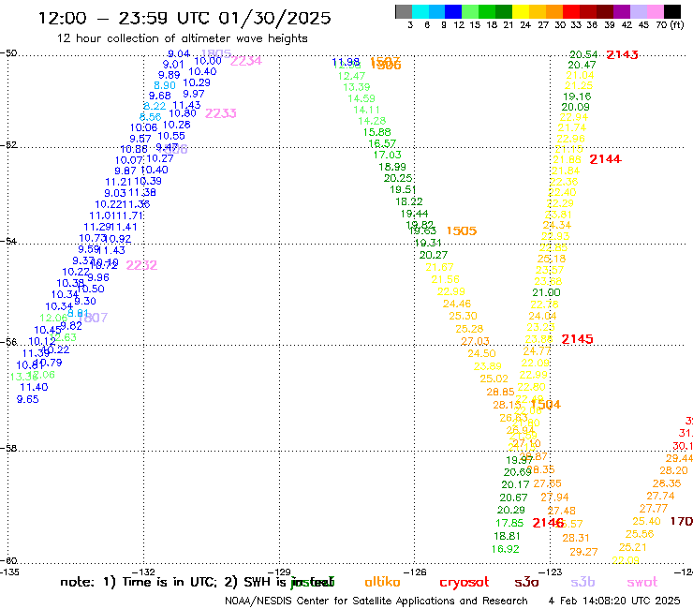Click the black swatch ending the scale
693x609 pixels.
click(x=671, y=11)
